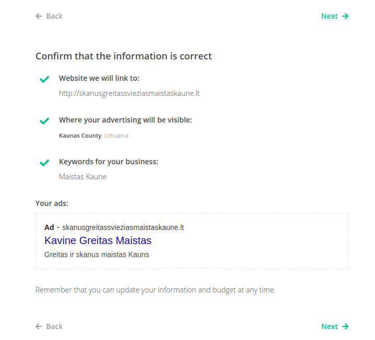Viewport: 375px width, 340px height.
Task: Click the Kaunas County location text
Action: pos(80,136)
